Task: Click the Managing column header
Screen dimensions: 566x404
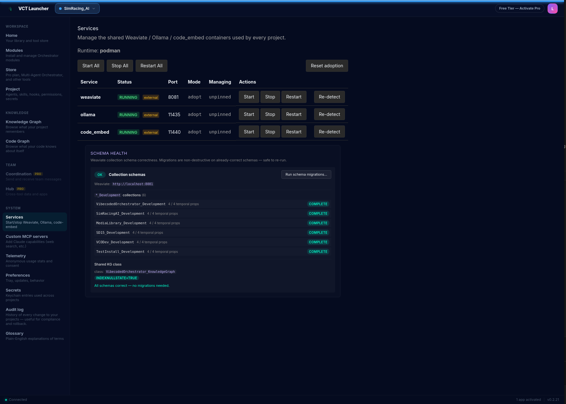Action: tap(220, 82)
